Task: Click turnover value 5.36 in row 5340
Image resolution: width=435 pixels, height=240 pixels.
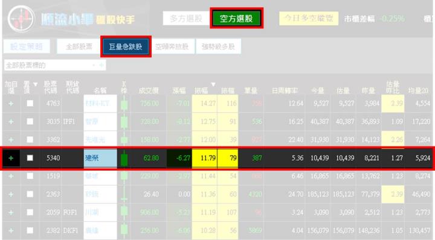Action: coord(297,158)
